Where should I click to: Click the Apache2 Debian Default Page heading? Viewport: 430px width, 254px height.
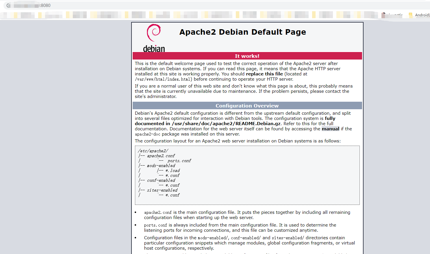point(242,32)
